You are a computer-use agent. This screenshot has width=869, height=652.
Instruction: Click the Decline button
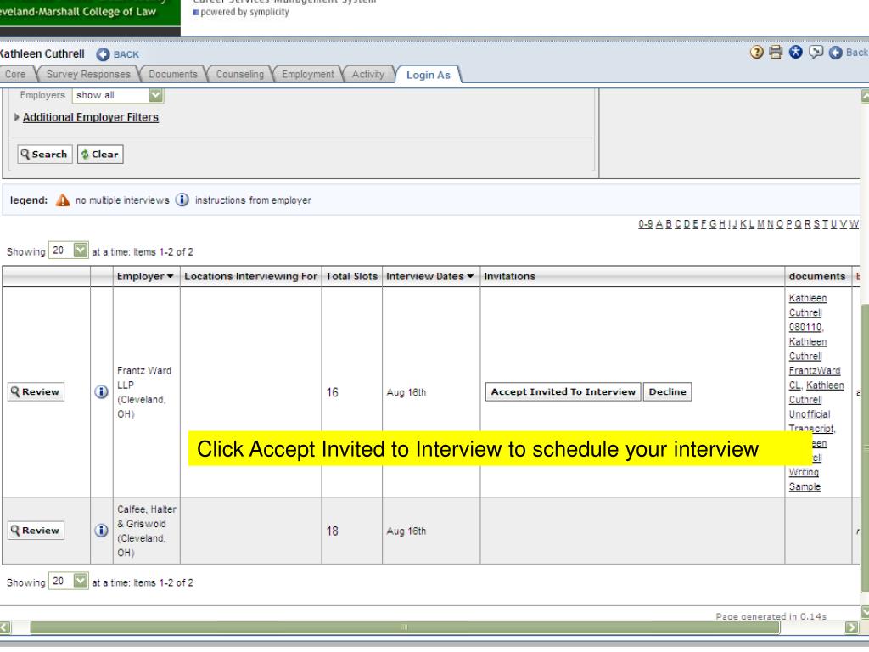(667, 391)
